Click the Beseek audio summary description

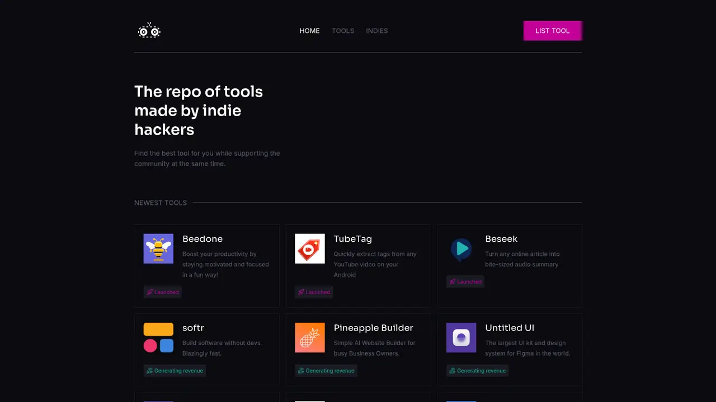click(522, 259)
